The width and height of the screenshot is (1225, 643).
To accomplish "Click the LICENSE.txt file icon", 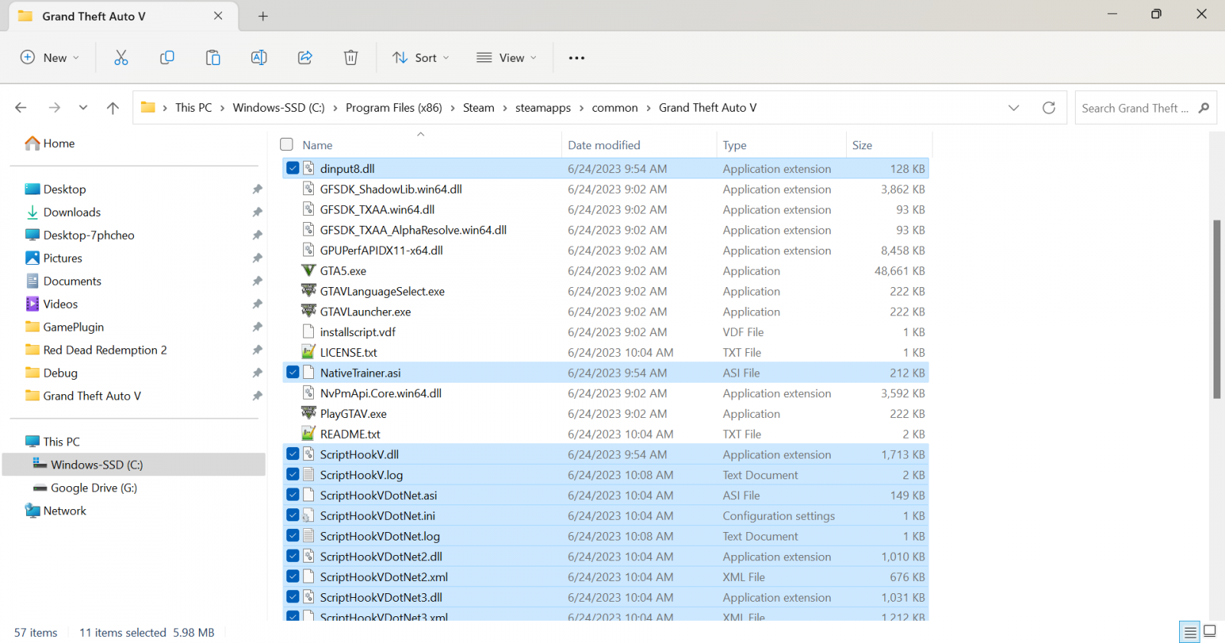I will [x=309, y=352].
